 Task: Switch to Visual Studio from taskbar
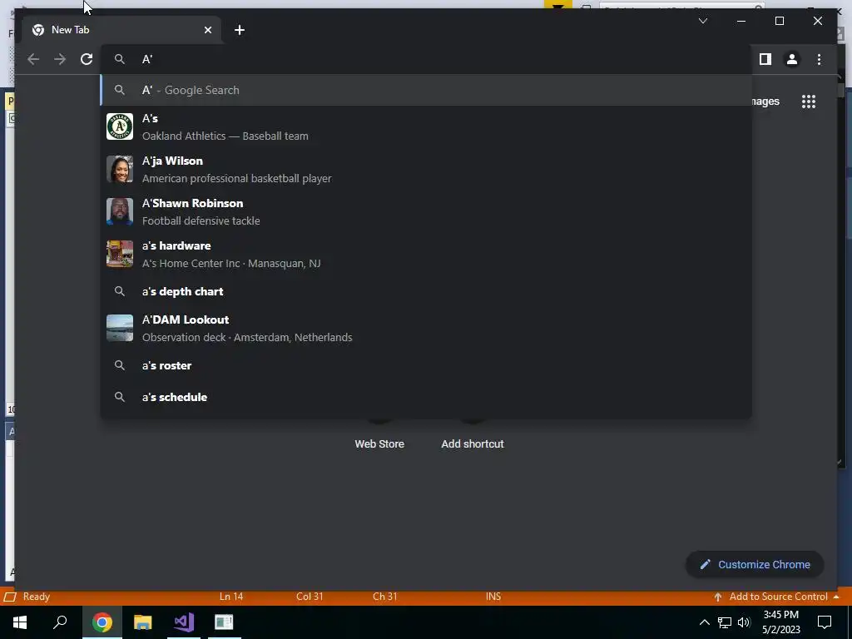184,622
